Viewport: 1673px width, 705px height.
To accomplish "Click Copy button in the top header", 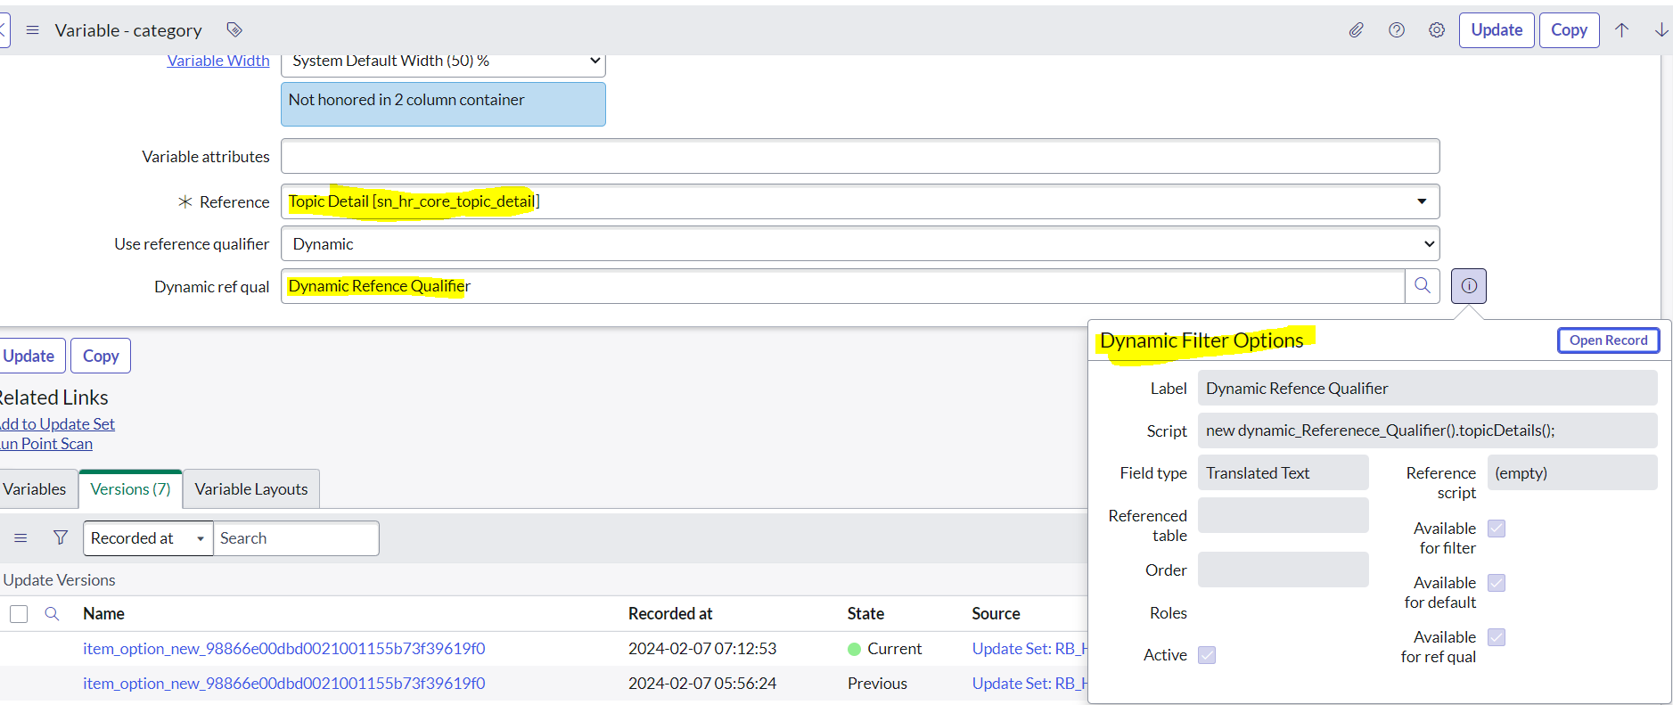I will pos(1569,30).
